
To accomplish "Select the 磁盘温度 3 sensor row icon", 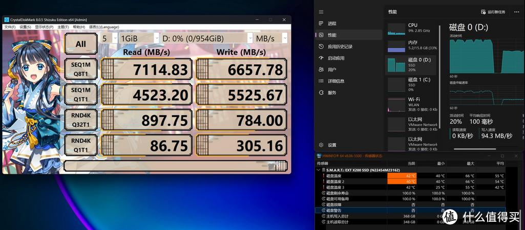I will [323, 187].
